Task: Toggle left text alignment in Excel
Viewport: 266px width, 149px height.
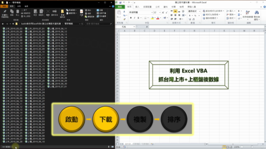Action: [x=172, y=15]
